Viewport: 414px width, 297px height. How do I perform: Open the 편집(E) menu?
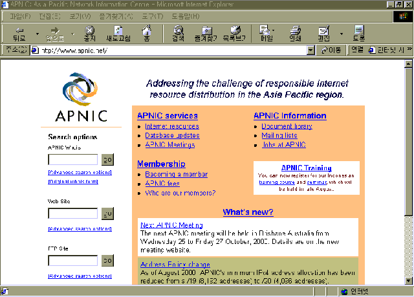[x=50, y=16]
